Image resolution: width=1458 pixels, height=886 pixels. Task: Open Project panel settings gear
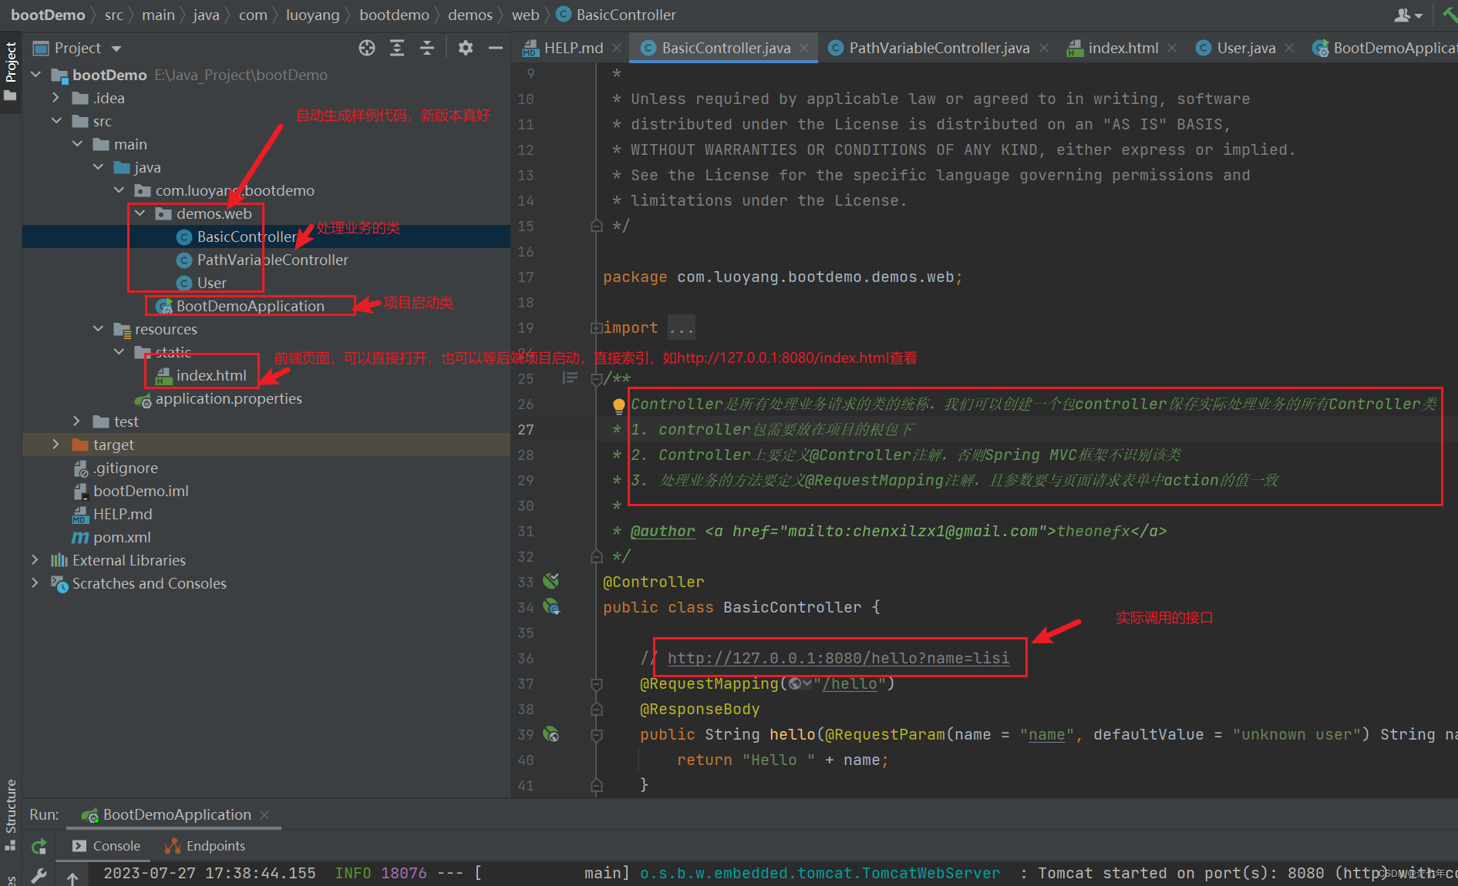pos(466,48)
